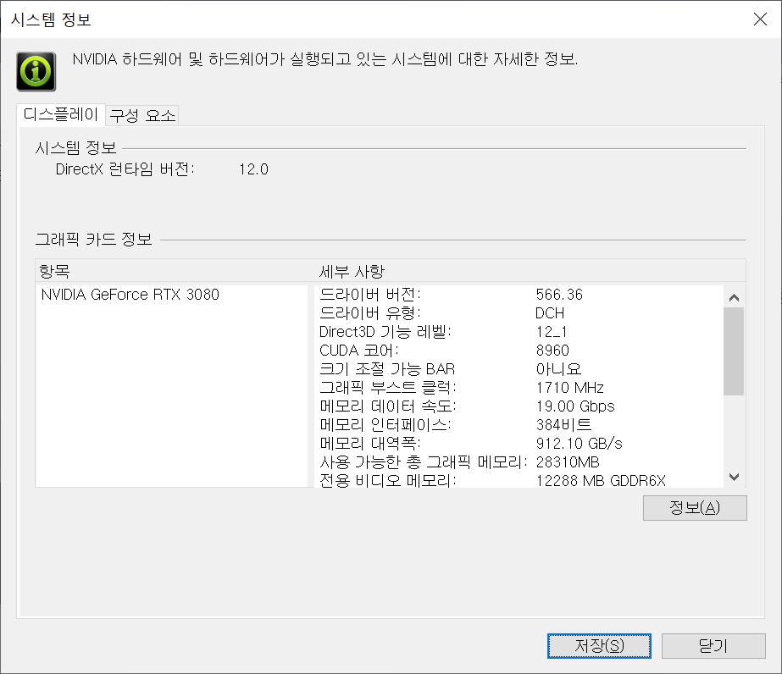
Task: Click the DirectX version value 12.0
Action: [x=253, y=169]
